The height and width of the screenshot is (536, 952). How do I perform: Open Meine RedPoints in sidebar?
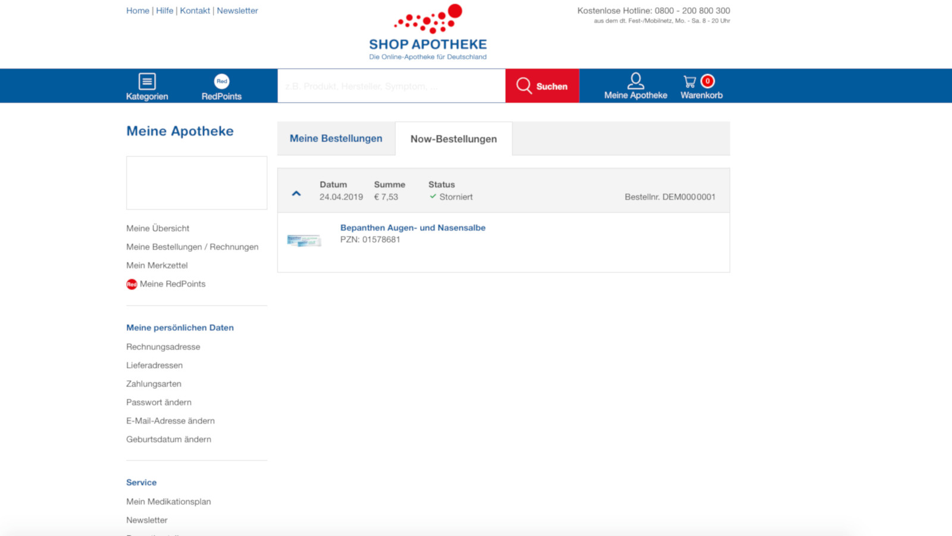[173, 284]
